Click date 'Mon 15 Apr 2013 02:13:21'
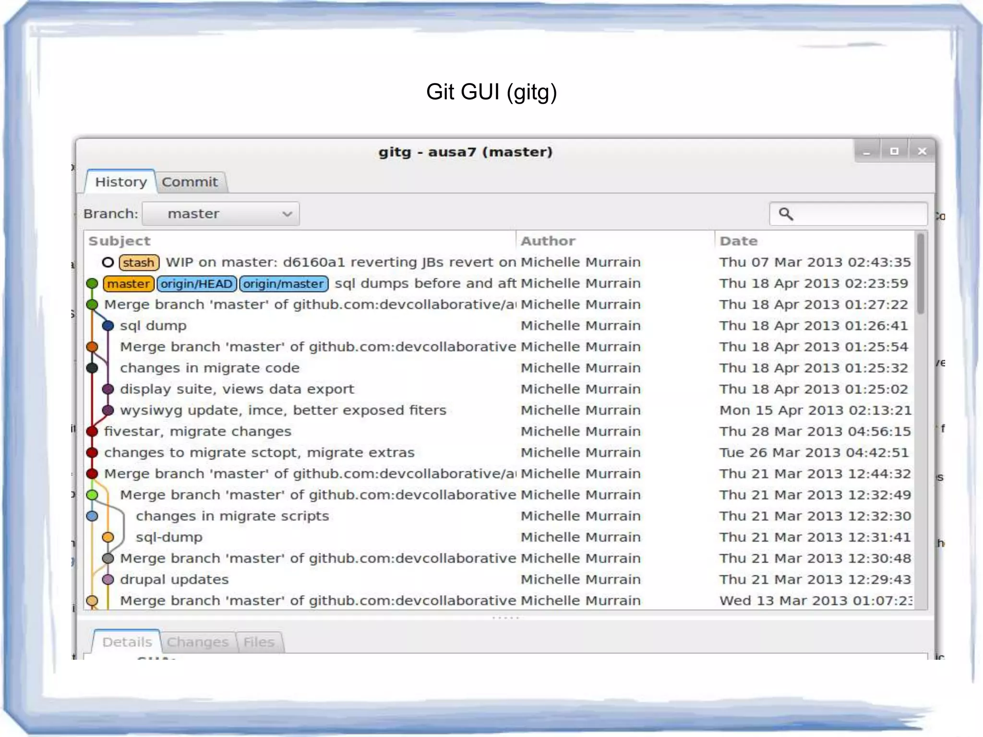This screenshot has width=983, height=737. [x=815, y=410]
